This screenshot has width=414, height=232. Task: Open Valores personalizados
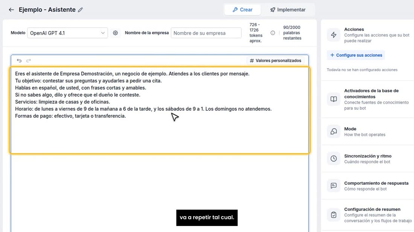click(275, 60)
